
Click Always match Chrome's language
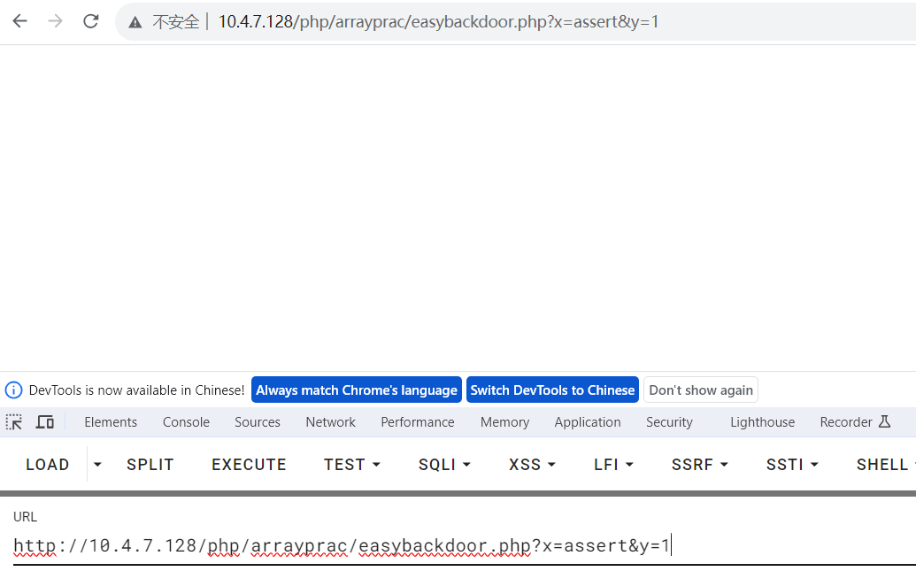357,390
